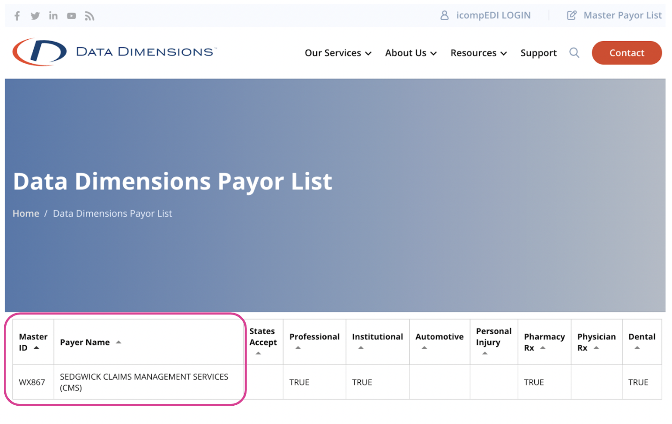Expand the Our Services menu
The image size is (672, 424).
tap(338, 53)
